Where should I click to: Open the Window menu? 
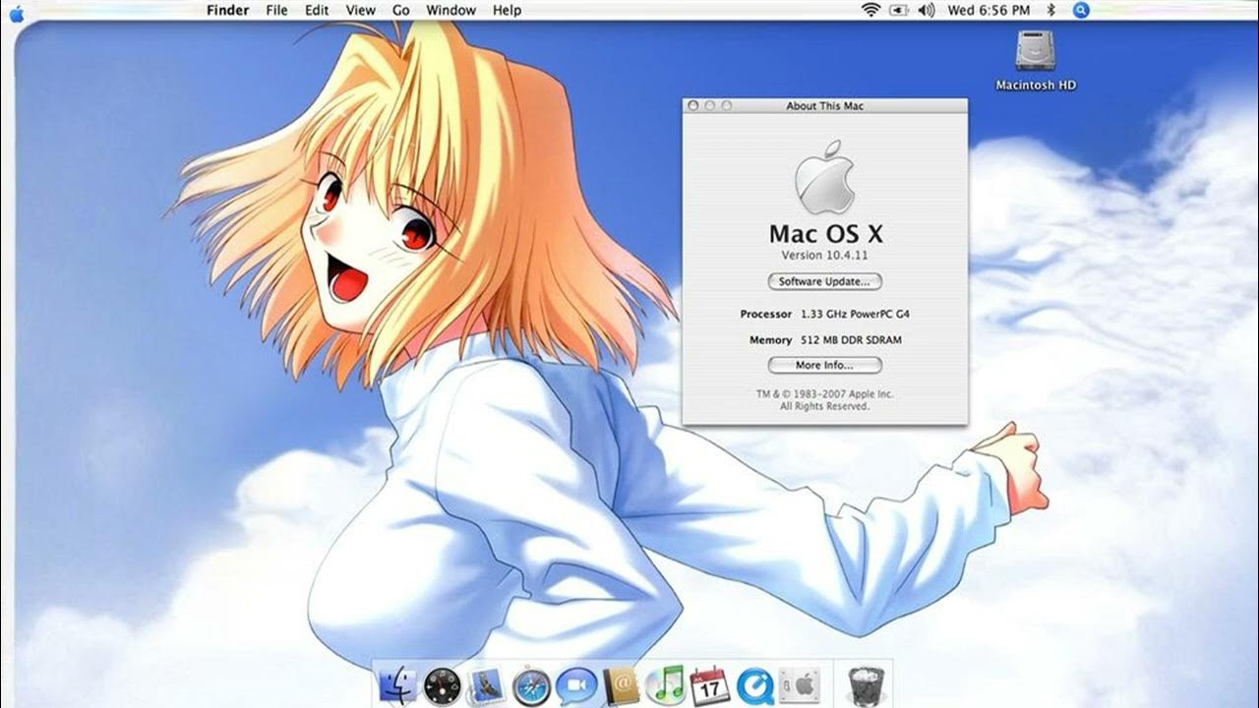[450, 10]
